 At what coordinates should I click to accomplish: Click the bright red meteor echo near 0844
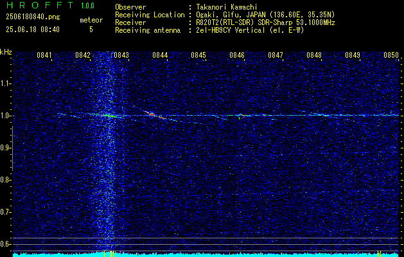pyautogui.click(x=155, y=115)
